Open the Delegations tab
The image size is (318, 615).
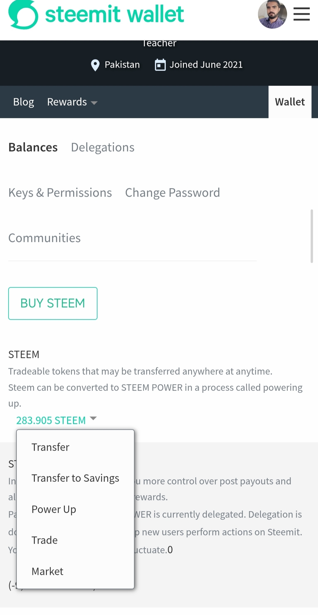(103, 147)
